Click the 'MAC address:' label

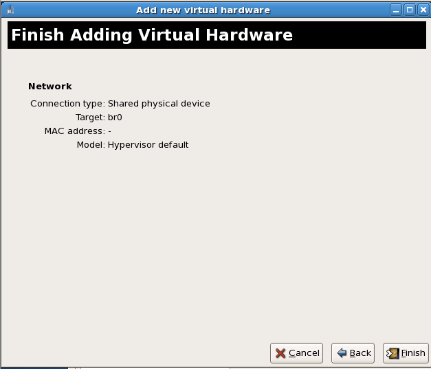pos(74,131)
